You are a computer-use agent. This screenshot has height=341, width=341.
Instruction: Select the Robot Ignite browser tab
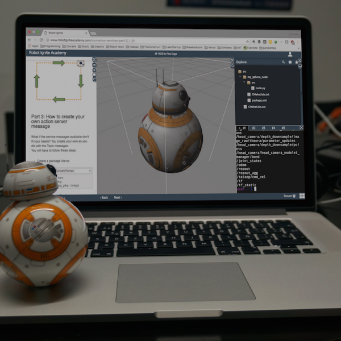pos(65,33)
